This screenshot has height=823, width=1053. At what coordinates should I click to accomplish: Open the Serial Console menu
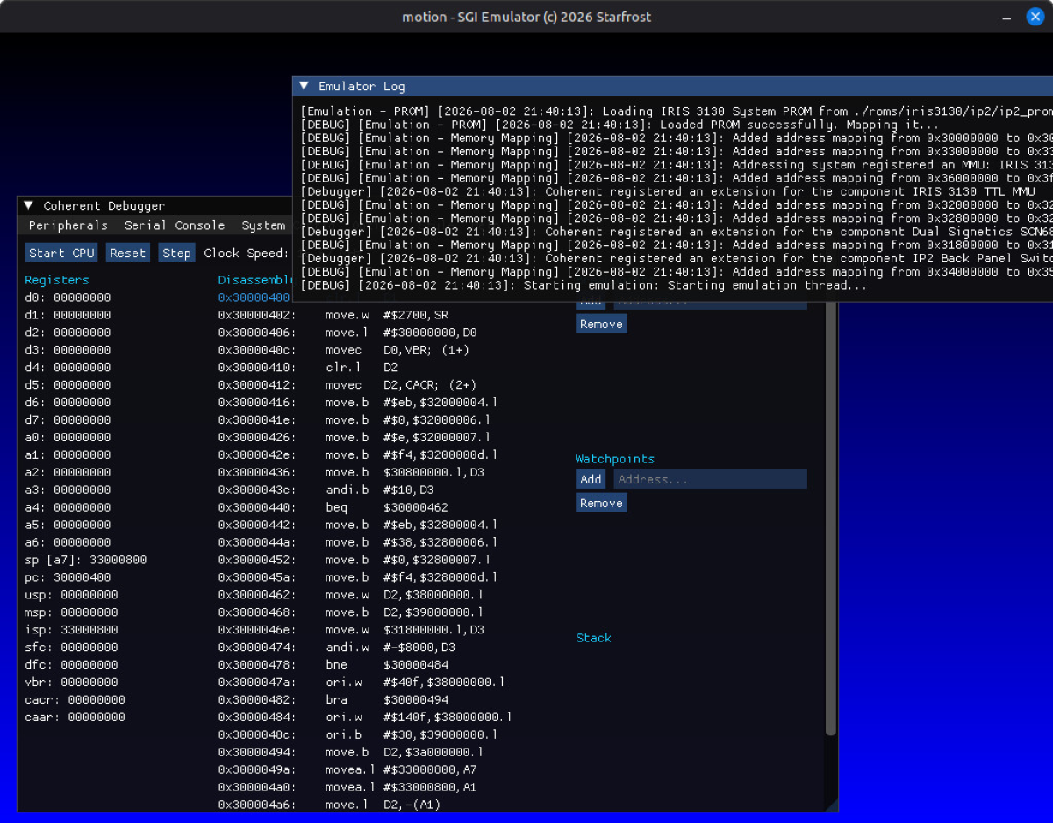[x=175, y=225]
